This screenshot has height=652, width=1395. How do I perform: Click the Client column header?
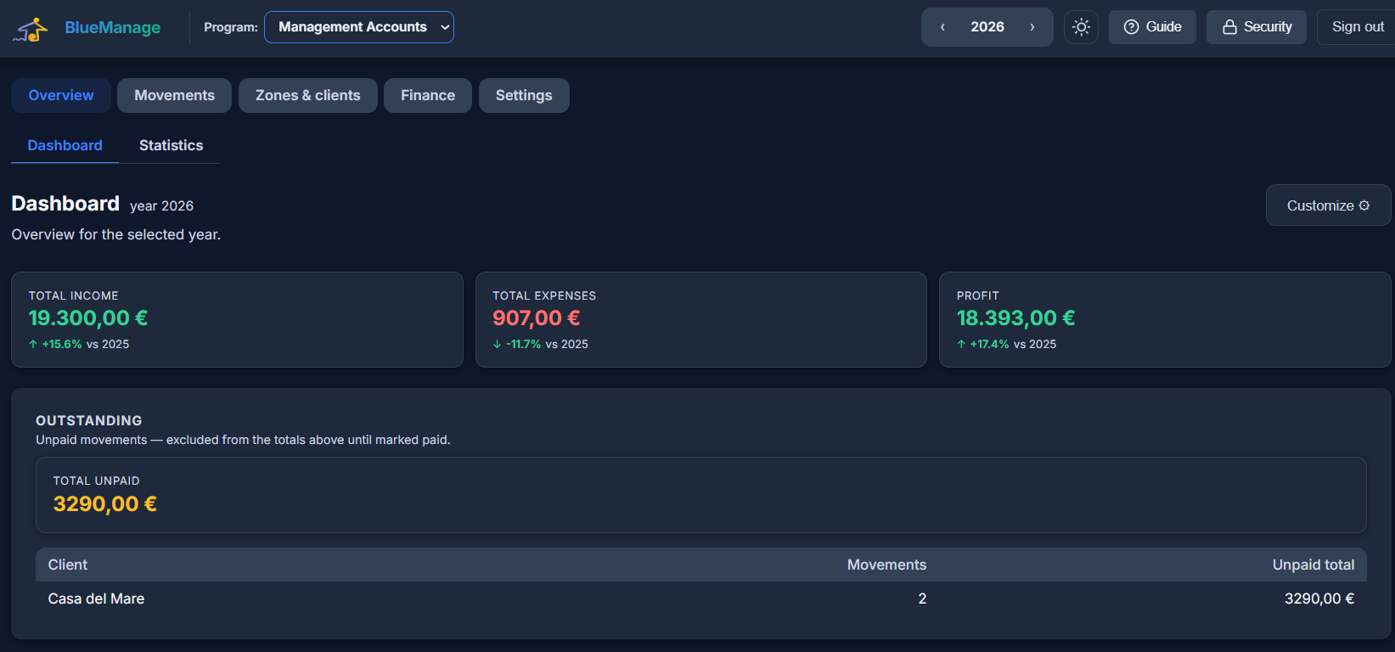68,565
